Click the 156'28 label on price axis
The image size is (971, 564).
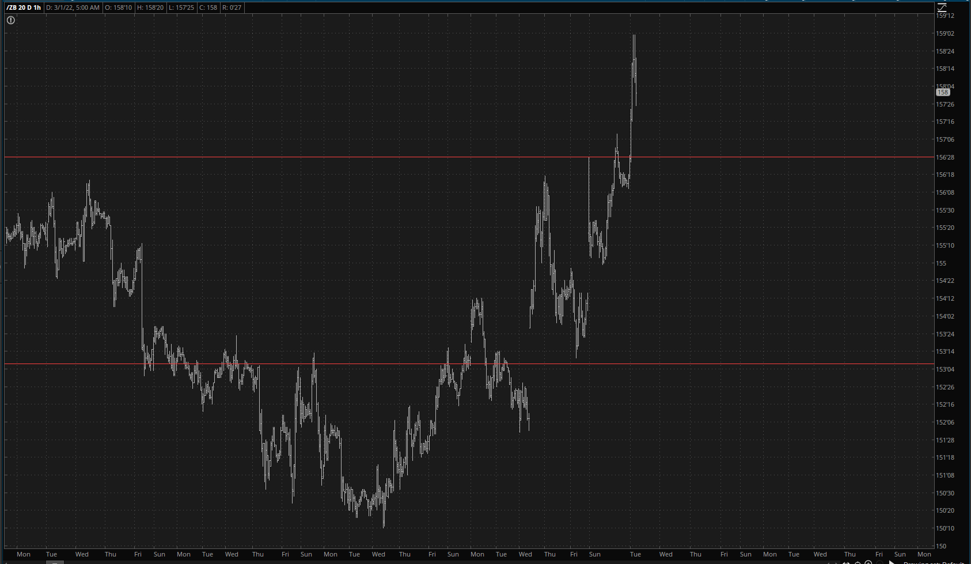tap(945, 157)
